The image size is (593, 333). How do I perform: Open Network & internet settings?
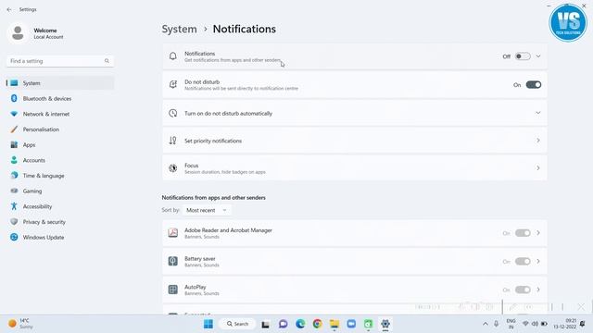coord(60,114)
